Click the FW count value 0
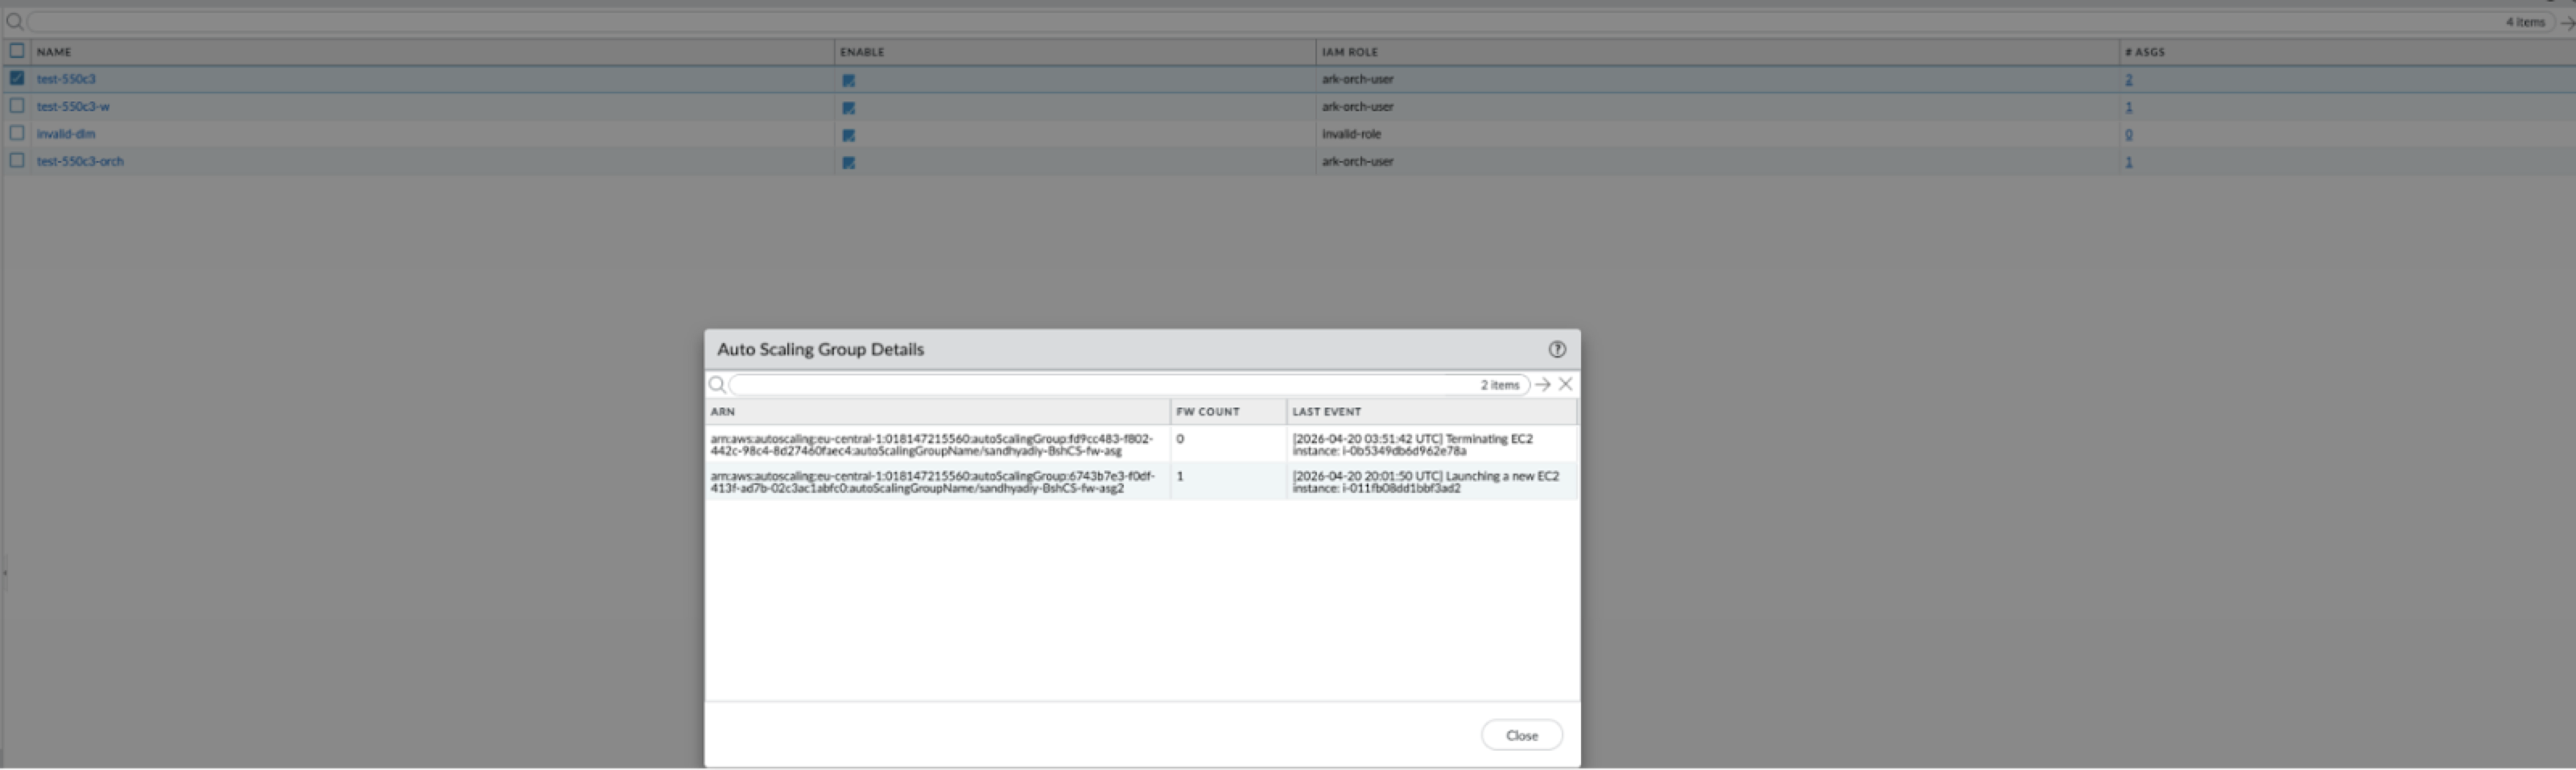This screenshot has height=770, width=2576. (1180, 439)
